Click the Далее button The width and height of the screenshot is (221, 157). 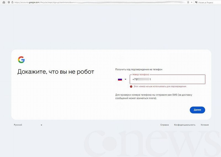click(197, 110)
